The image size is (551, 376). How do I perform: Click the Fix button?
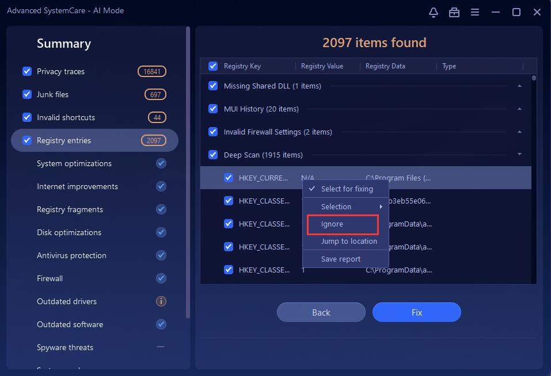(x=417, y=312)
